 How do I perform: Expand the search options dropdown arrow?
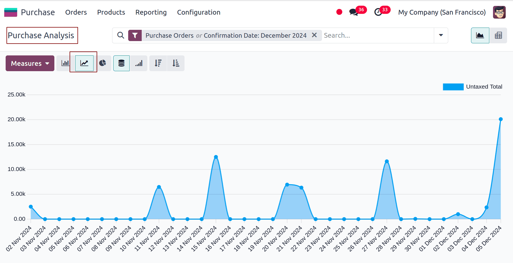pyautogui.click(x=441, y=35)
